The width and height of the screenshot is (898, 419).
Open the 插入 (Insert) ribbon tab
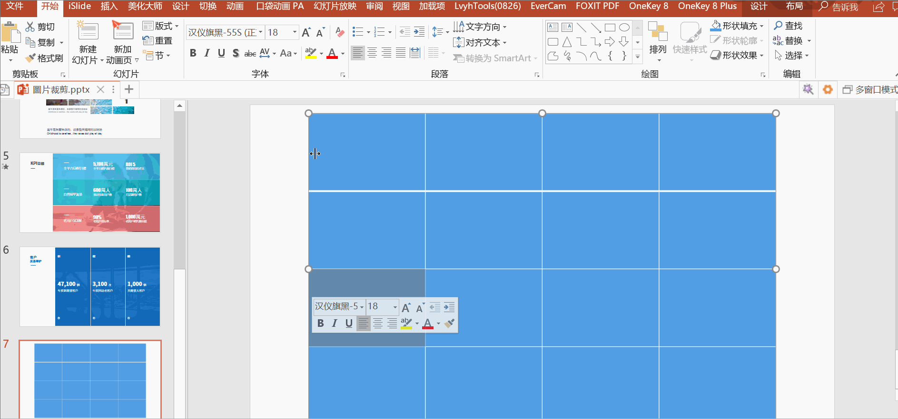click(109, 6)
